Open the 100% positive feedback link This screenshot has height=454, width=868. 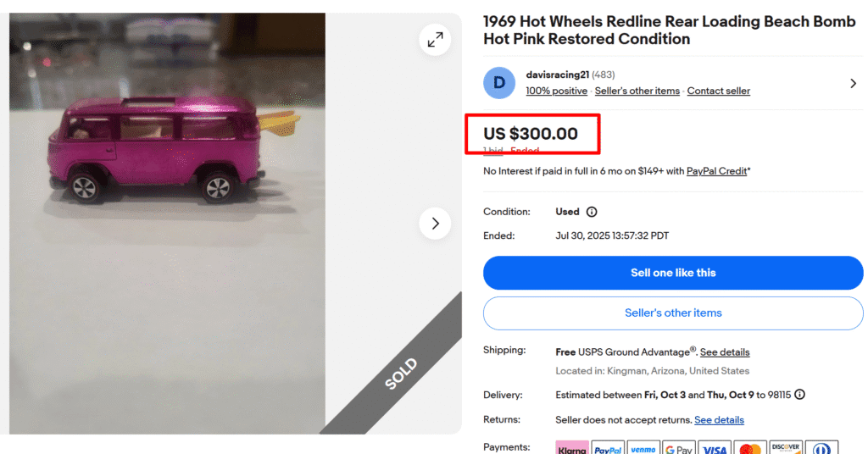tap(556, 91)
